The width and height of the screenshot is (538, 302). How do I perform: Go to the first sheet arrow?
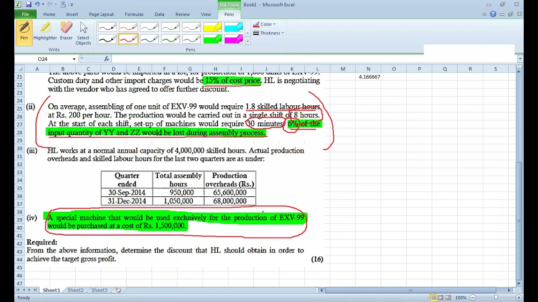click(x=18, y=290)
